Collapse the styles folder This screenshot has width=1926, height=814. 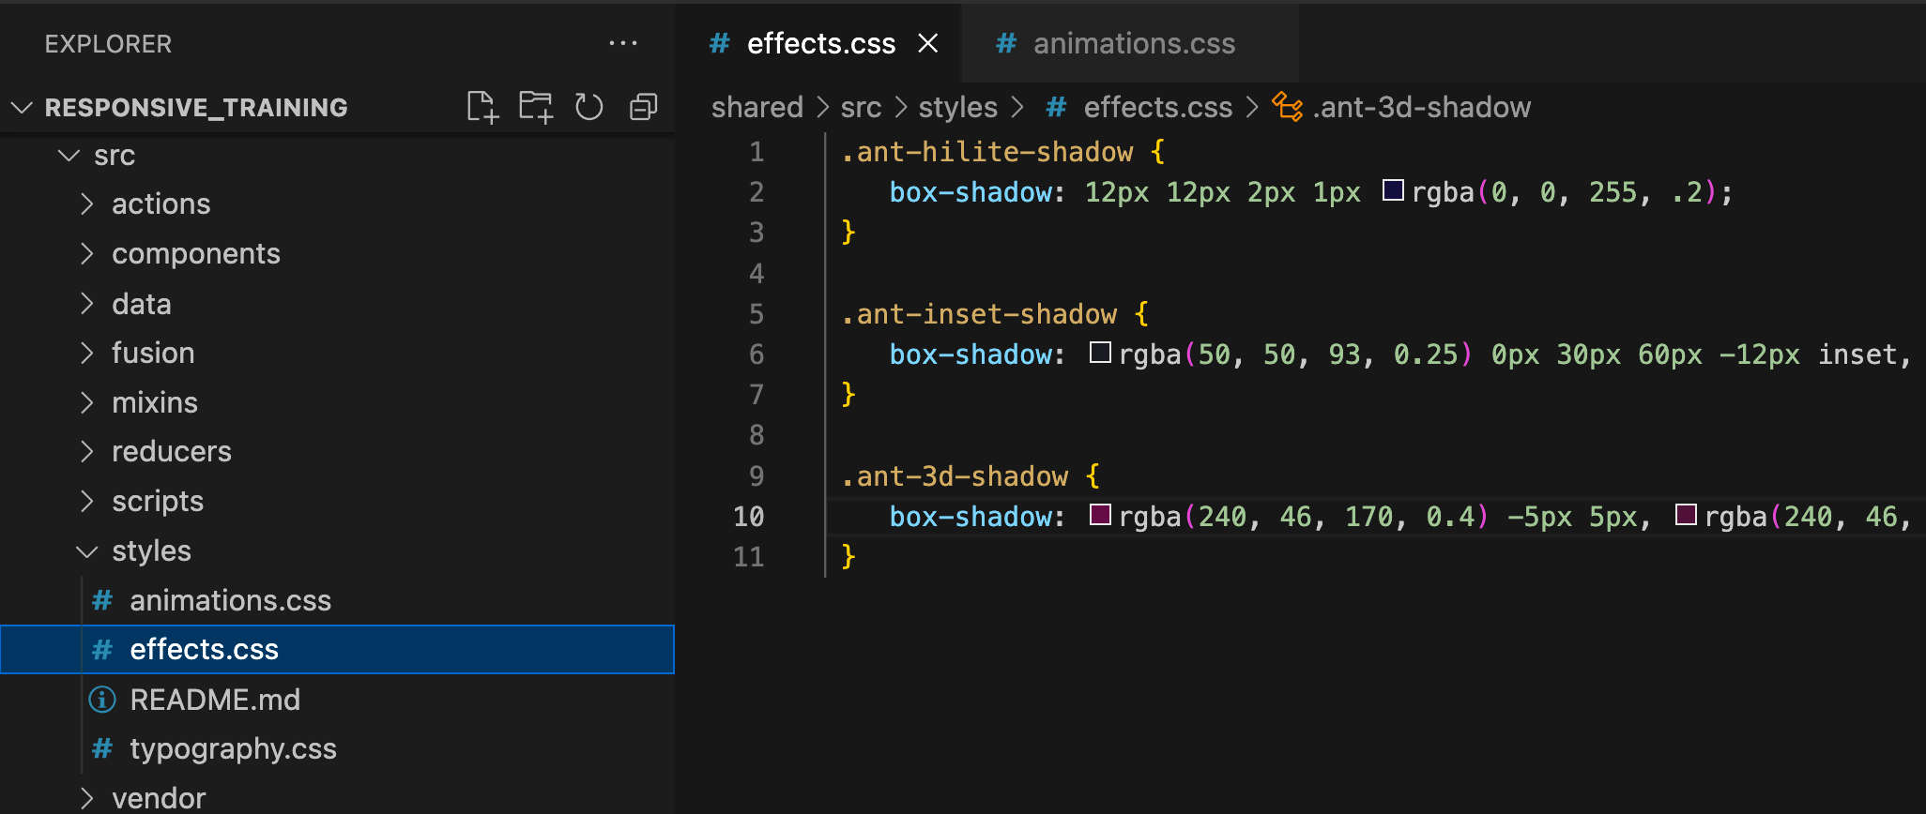[150, 551]
